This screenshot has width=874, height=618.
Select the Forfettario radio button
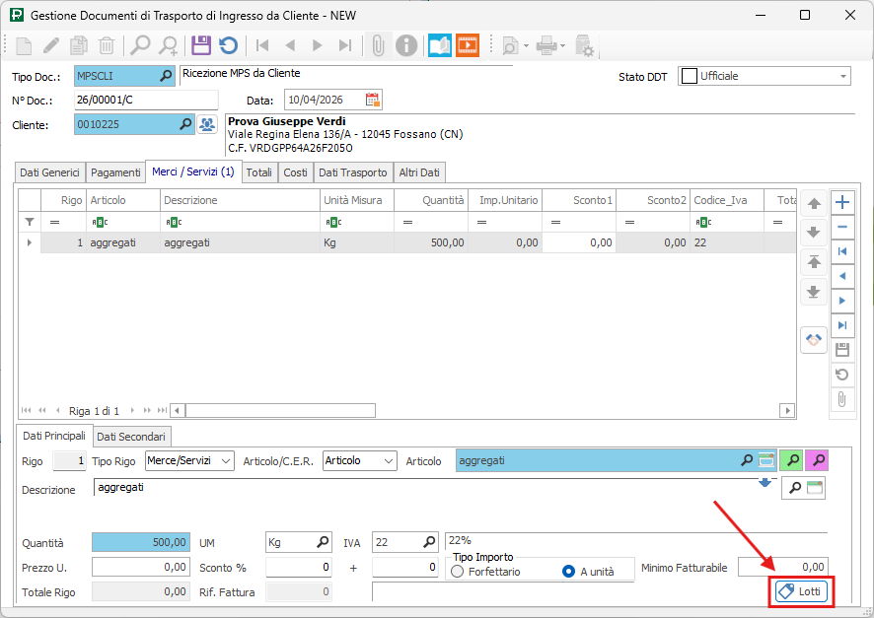458,571
